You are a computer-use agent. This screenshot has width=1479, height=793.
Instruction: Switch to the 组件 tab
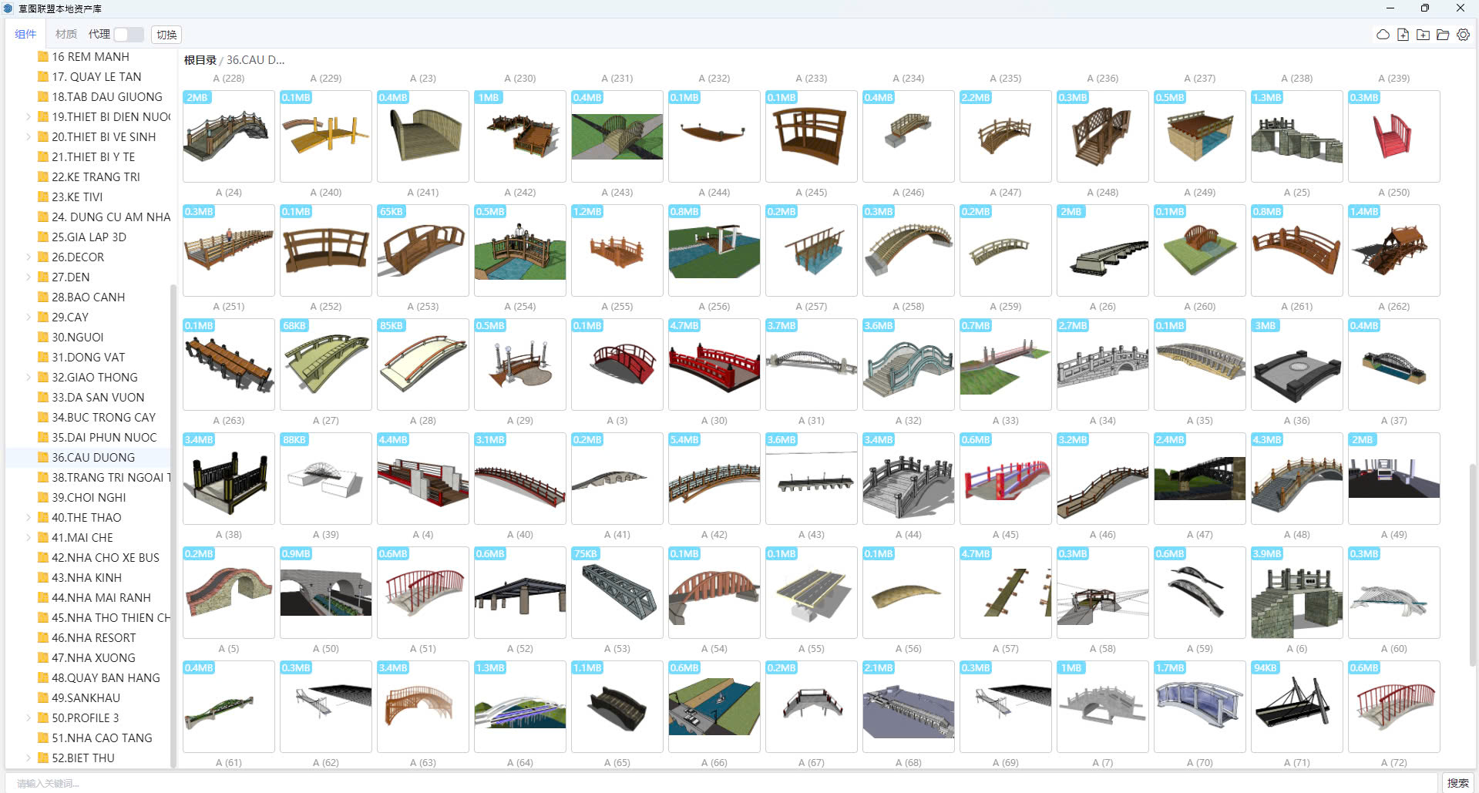tap(25, 35)
